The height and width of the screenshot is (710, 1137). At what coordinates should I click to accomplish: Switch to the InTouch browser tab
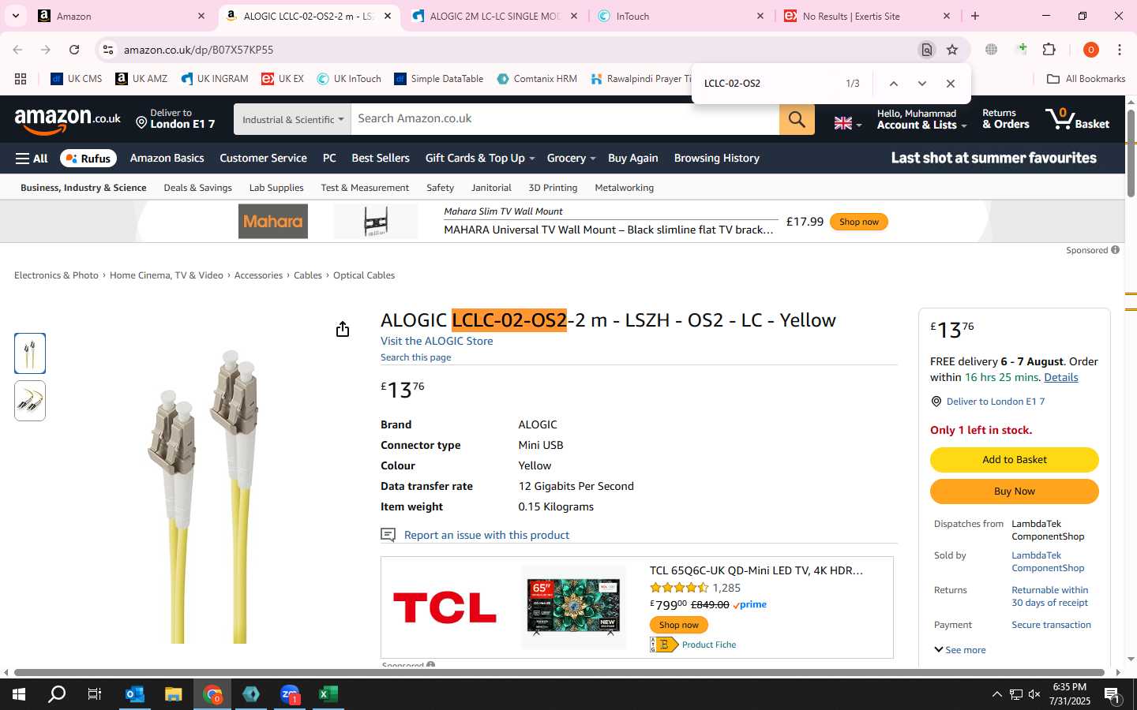[680, 16]
